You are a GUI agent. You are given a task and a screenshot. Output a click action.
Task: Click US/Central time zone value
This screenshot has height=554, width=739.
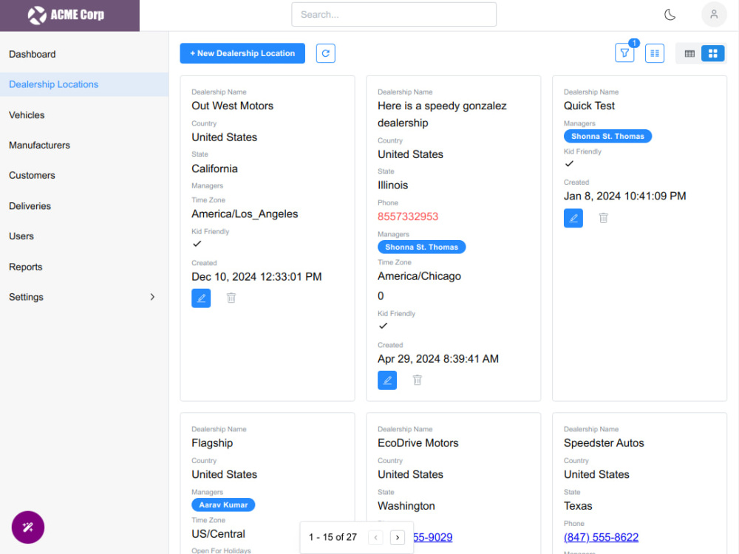(x=218, y=534)
